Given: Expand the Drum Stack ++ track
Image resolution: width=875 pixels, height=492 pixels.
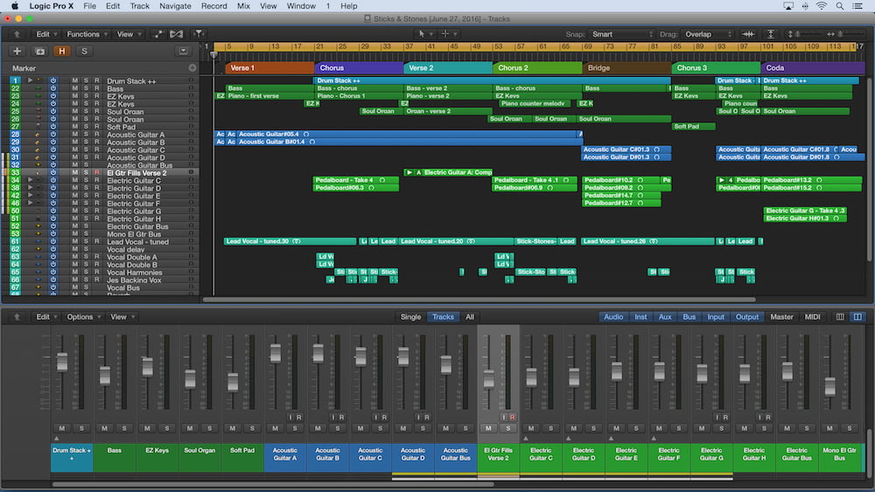Looking at the screenshot, I should tap(30, 80).
